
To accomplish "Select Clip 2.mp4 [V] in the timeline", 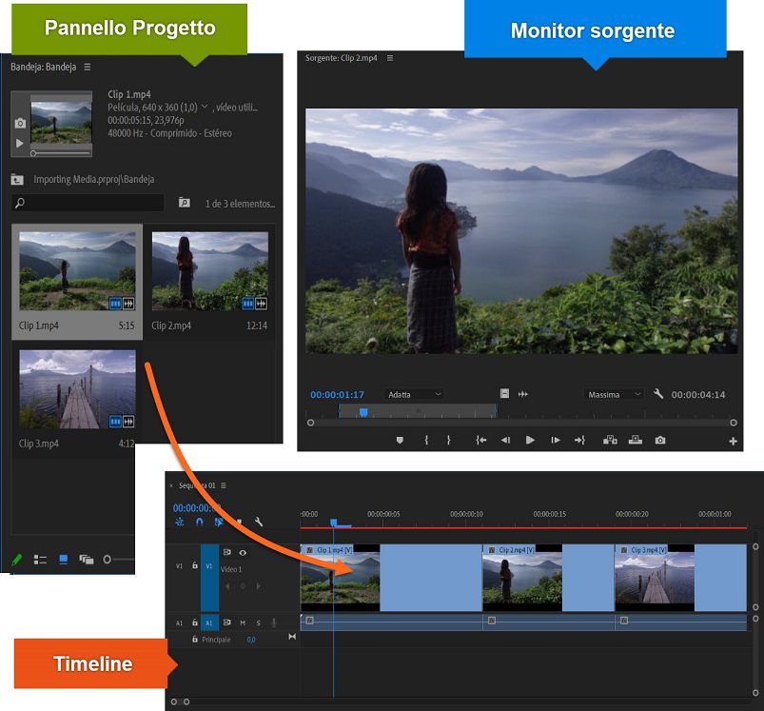I will coord(548,578).
